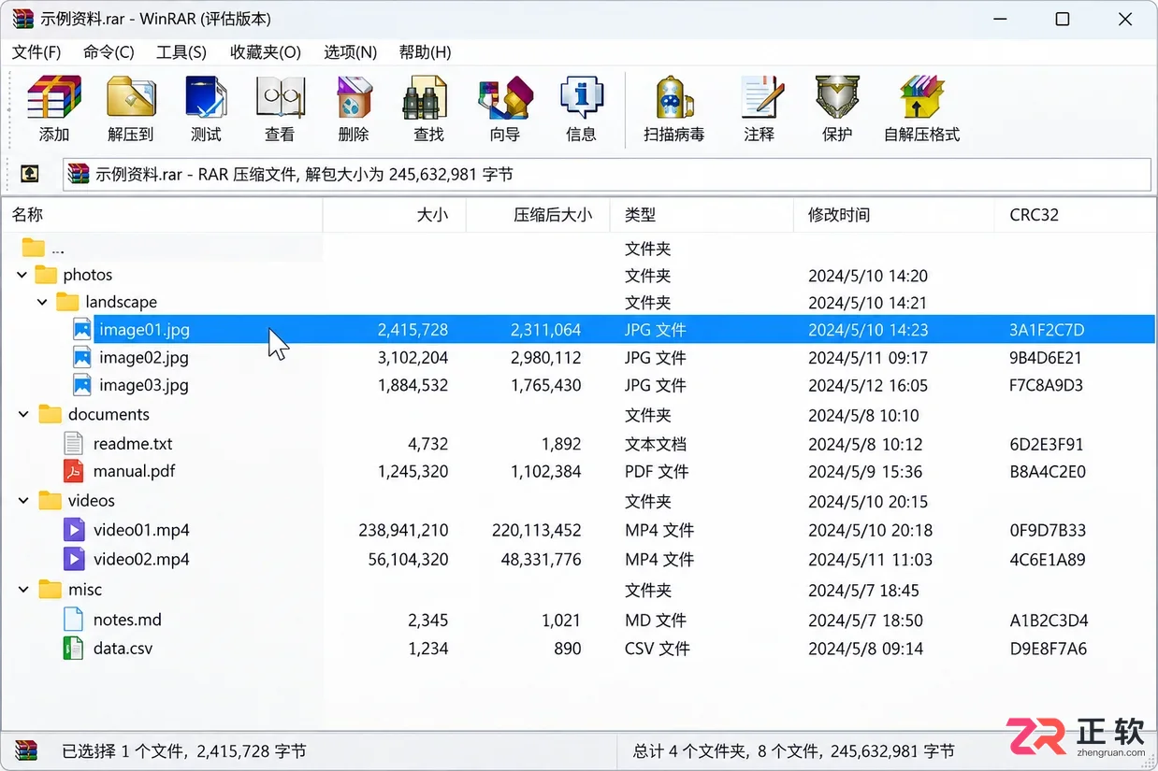
Task: Click the status bar archive icon
Action: [26, 750]
